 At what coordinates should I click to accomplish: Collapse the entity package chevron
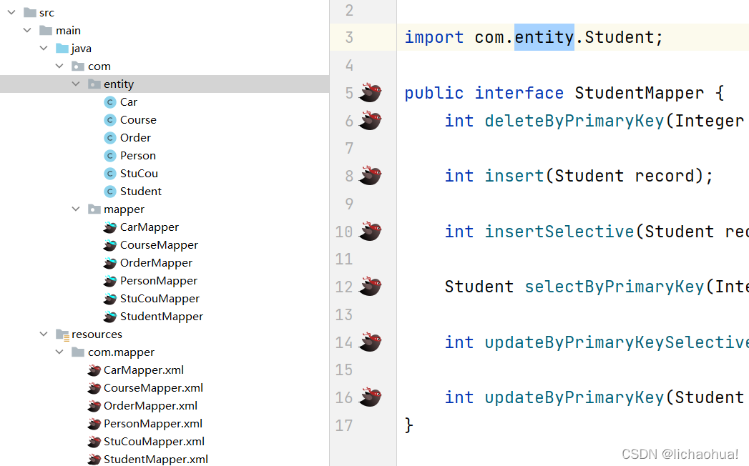point(76,84)
